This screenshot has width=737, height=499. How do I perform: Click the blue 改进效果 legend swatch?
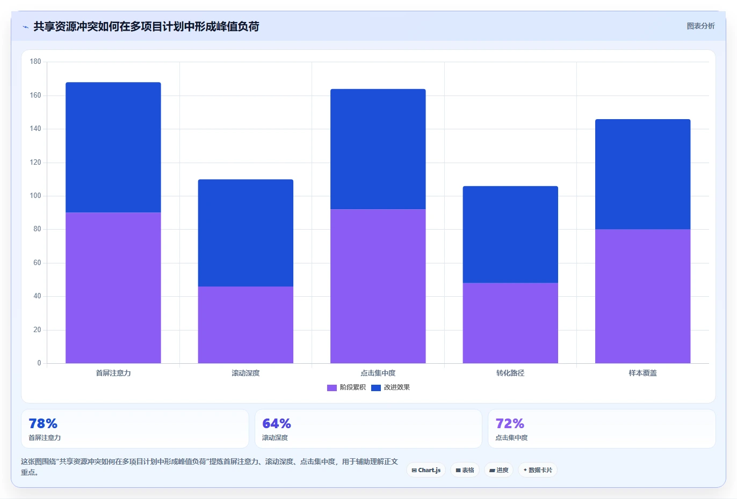(x=376, y=387)
